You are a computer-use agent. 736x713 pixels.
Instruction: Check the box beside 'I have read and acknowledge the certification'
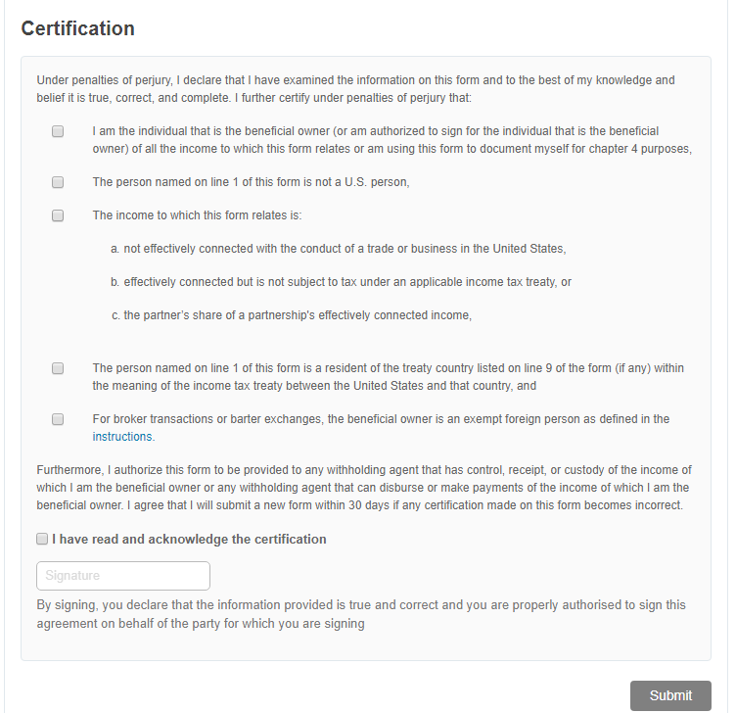[42, 539]
